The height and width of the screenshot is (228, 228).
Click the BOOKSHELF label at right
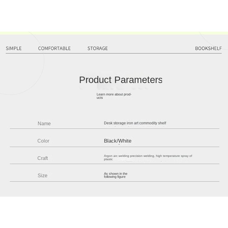pos(208,48)
